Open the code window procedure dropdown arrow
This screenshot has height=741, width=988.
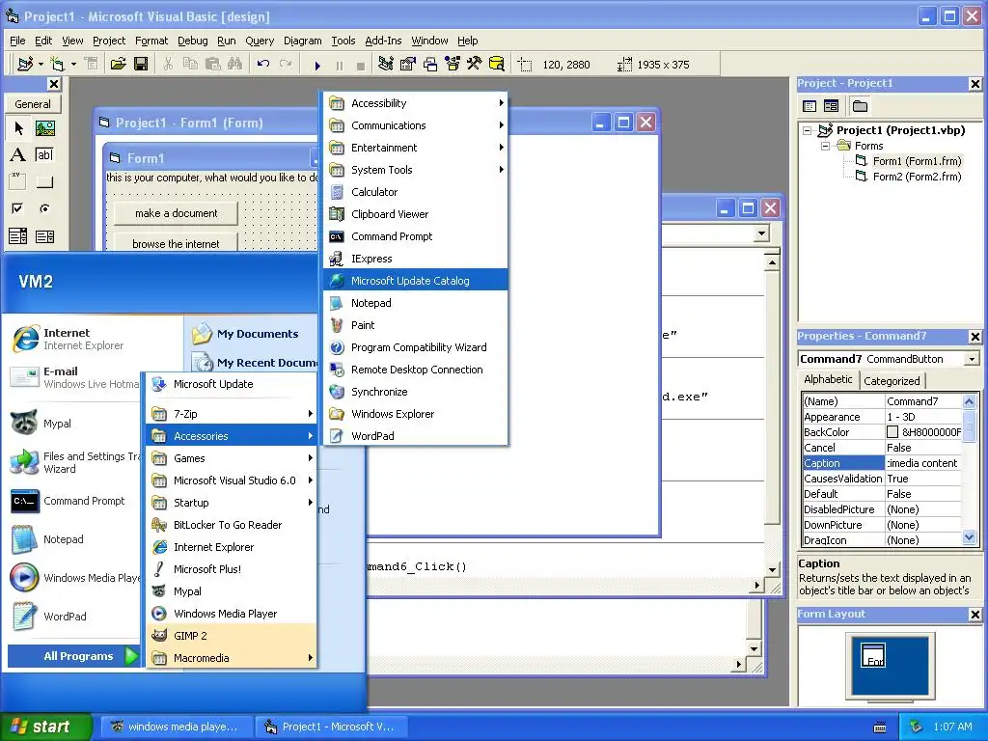coord(761,234)
